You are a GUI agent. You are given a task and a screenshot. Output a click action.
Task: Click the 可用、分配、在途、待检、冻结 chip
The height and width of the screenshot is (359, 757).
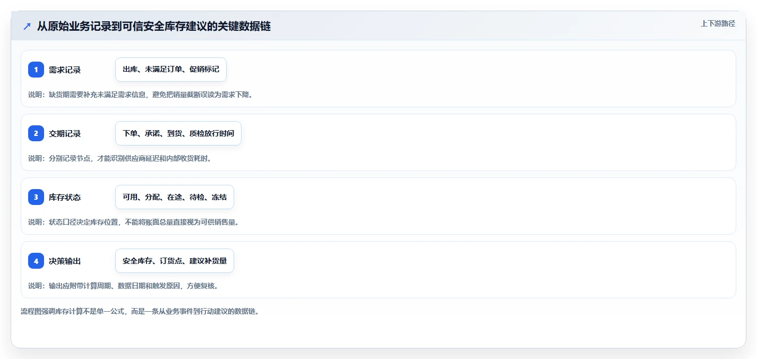(175, 197)
